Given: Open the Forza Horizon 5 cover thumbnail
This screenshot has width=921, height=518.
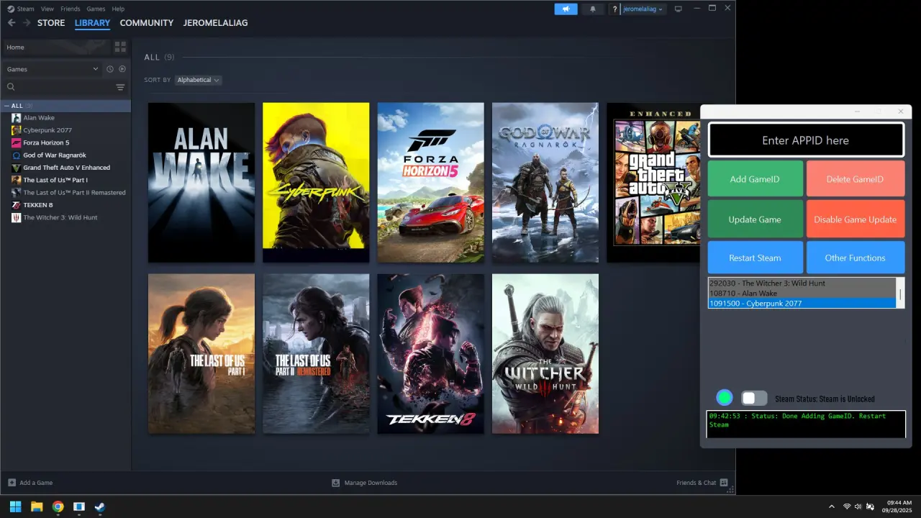Looking at the screenshot, I should click(x=431, y=183).
